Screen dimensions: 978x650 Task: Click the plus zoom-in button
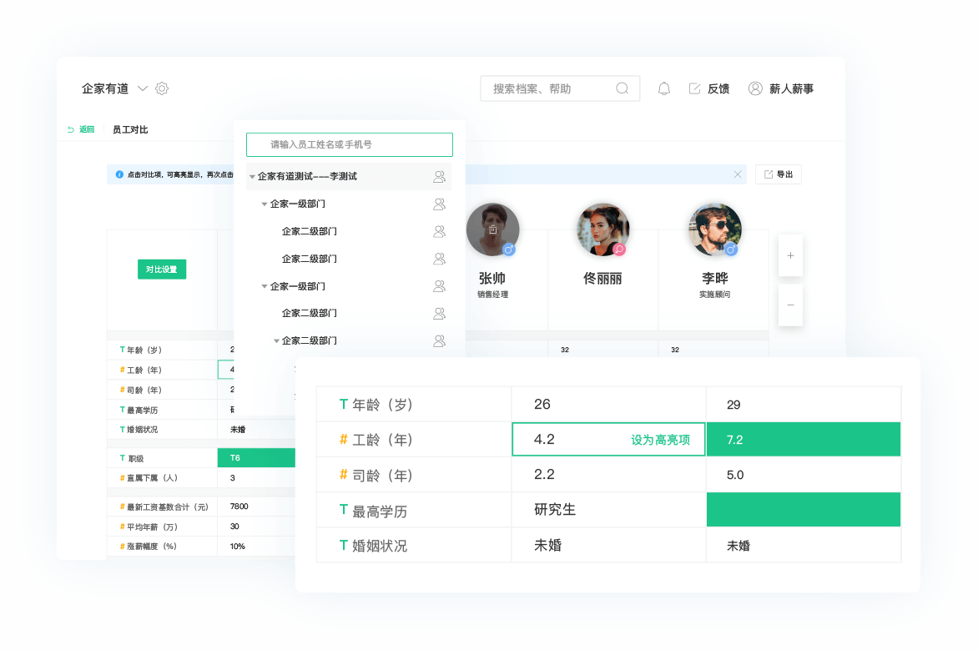[x=790, y=255]
